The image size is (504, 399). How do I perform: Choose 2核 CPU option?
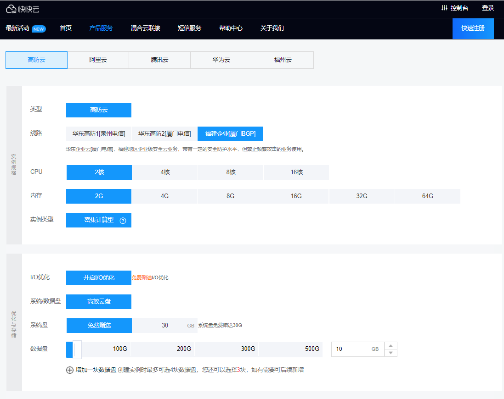tap(99, 172)
